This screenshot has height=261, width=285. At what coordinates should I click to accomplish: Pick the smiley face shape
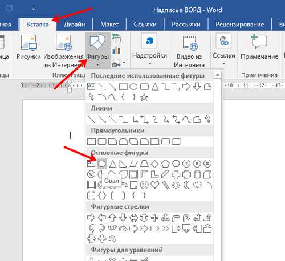[144, 185]
